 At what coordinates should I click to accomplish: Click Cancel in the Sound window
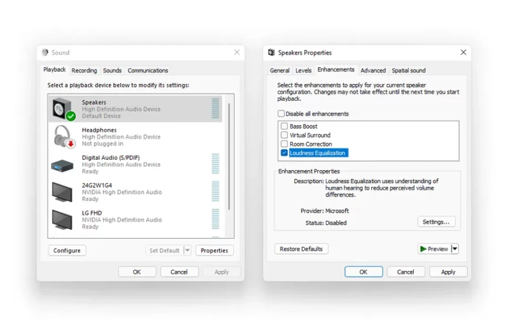pyautogui.click(x=179, y=272)
